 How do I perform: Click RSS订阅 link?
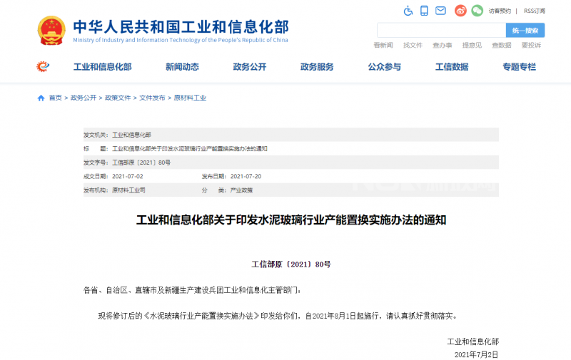pyautogui.click(x=534, y=11)
